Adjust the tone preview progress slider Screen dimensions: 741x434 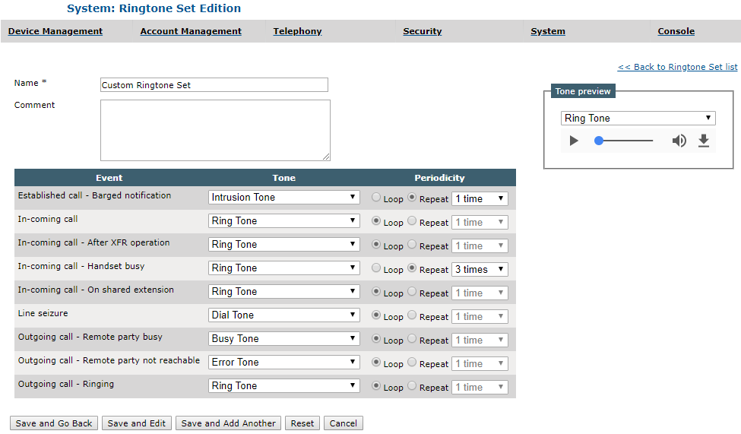pos(624,141)
